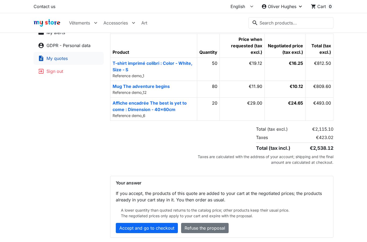Screen dimensions: 367x242
Task: Expand the English language dropdown
Action: click(242, 6)
